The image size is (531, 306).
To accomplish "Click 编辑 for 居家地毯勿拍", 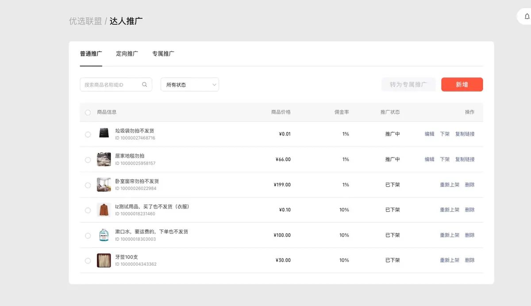I will pyautogui.click(x=430, y=159).
